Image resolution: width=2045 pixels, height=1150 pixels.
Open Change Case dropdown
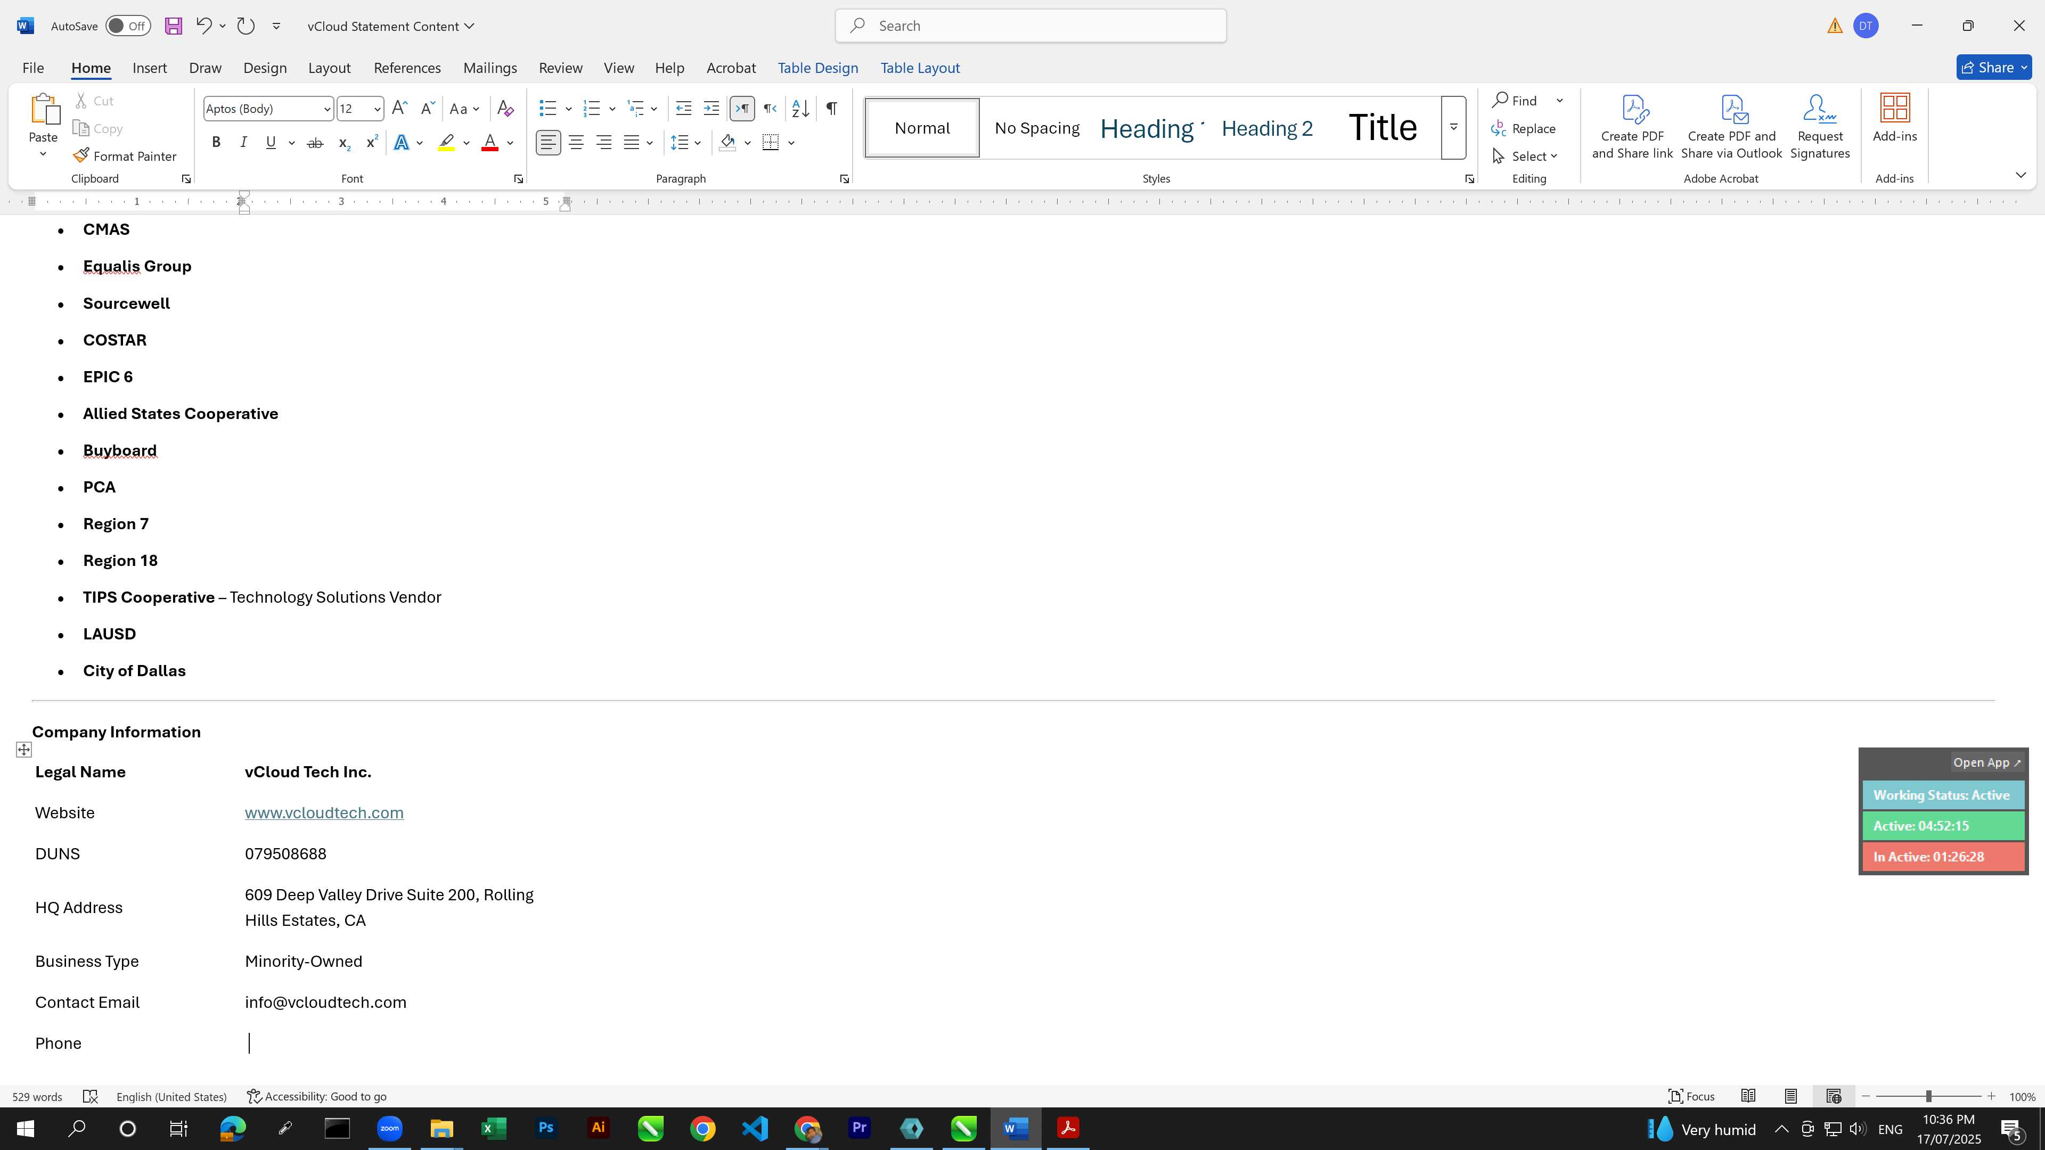464,109
